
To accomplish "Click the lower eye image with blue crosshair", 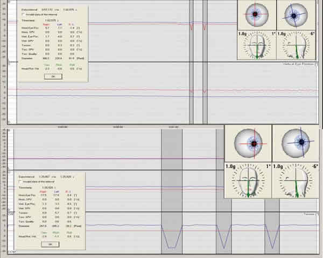I will (296, 143).
